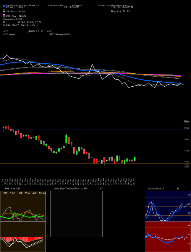Click the tall green candlestick in mid-October
Viewport: 191px width, 252px height.
(x=66, y=139)
